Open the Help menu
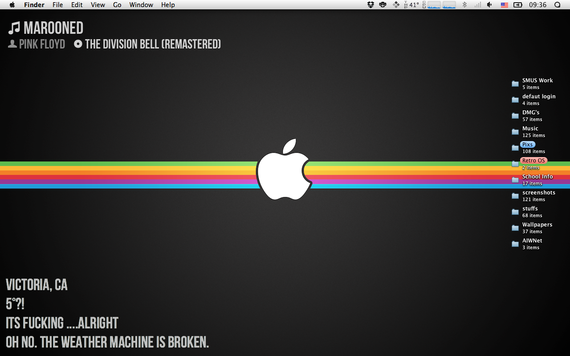The image size is (570, 356). pos(168,4)
